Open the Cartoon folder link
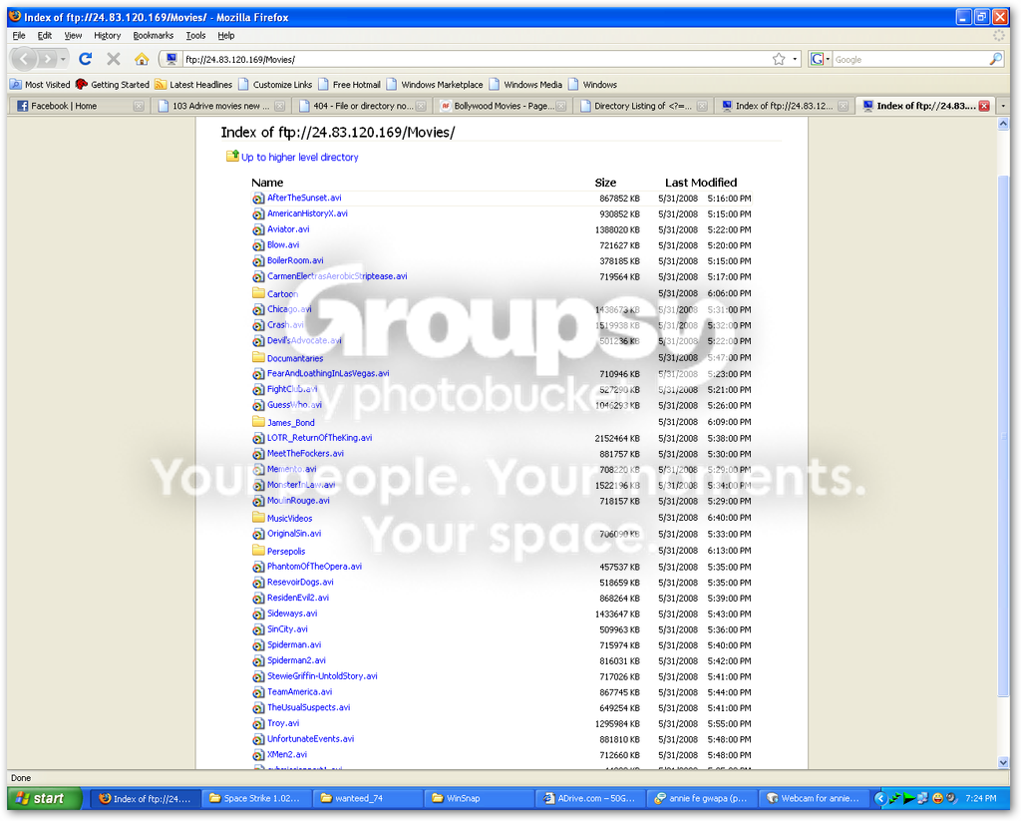The height and width of the screenshot is (821, 1021). [x=282, y=294]
